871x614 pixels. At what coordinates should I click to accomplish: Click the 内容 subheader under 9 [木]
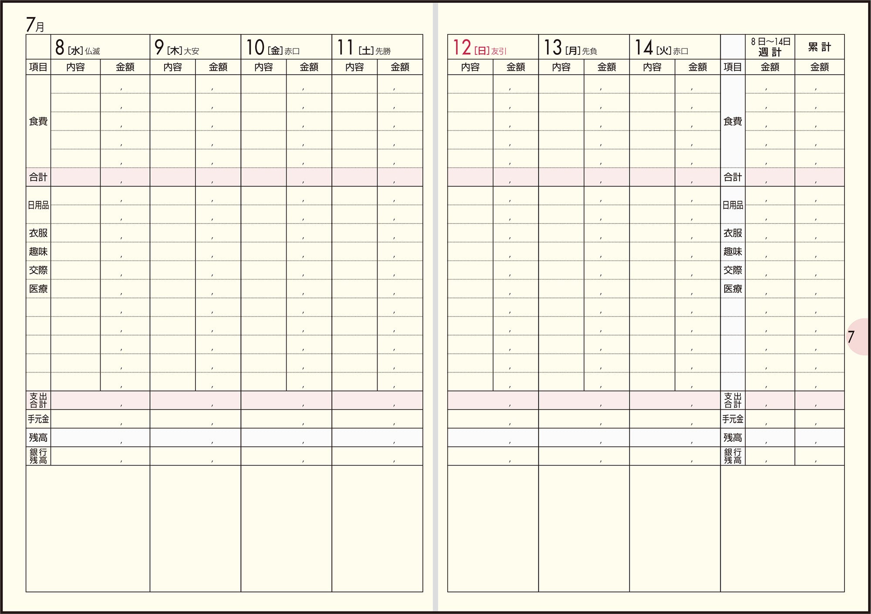click(x=172, y=67)
